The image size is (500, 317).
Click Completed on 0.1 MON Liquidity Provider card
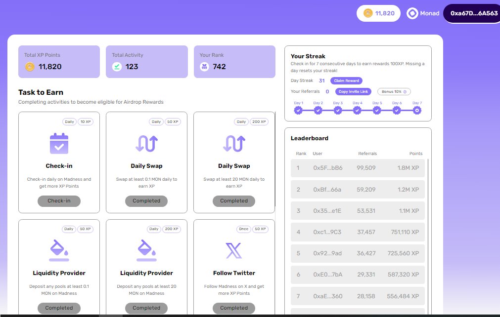59,308
